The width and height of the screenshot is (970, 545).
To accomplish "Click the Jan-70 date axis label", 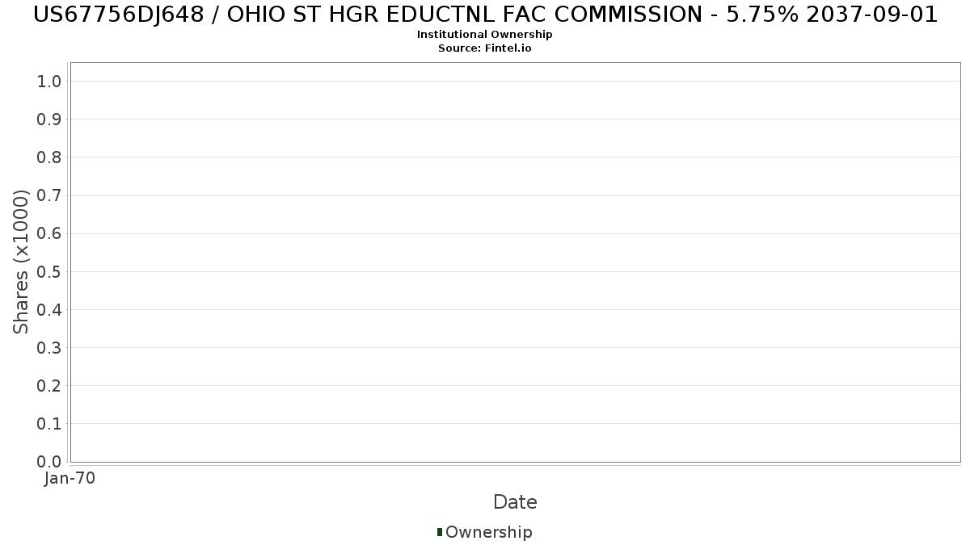I will (x=70, y=479).
